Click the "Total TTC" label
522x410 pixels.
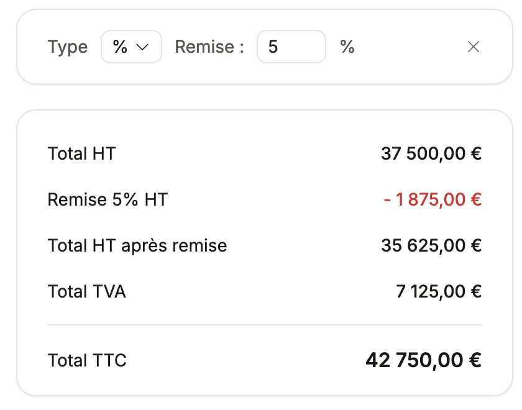coord(87,360)
